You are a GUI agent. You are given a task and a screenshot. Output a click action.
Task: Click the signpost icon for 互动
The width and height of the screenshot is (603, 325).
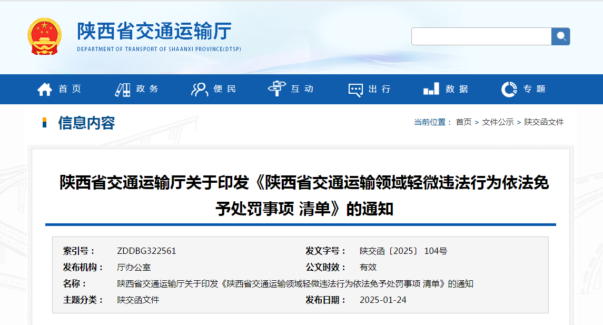(276, 90)
